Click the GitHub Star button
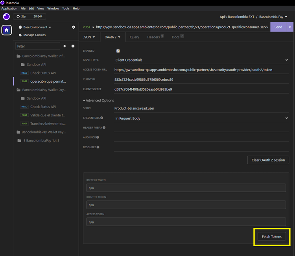Viewport: 295px width, 256px height. coord(22,16)
